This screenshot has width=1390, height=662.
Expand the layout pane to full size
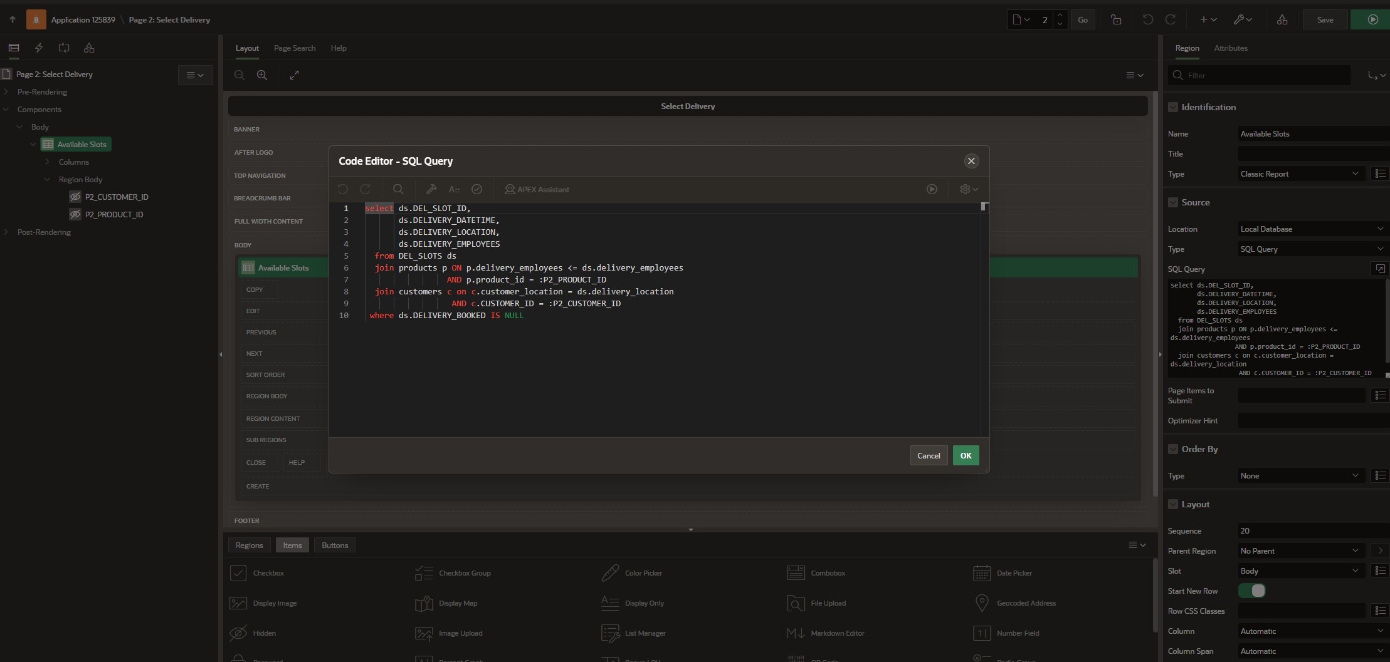294,75
